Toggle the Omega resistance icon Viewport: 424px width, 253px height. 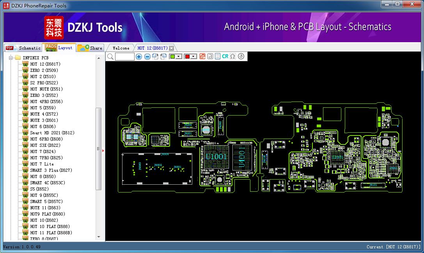pos(232,56)
